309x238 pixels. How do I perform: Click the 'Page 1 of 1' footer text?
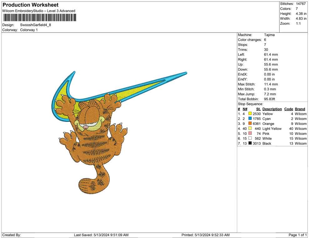coord(297,235)
